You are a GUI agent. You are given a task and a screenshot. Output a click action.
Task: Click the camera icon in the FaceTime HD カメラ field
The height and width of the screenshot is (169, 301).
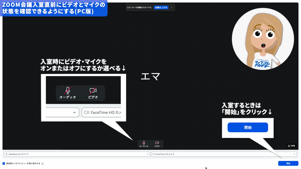153,154
